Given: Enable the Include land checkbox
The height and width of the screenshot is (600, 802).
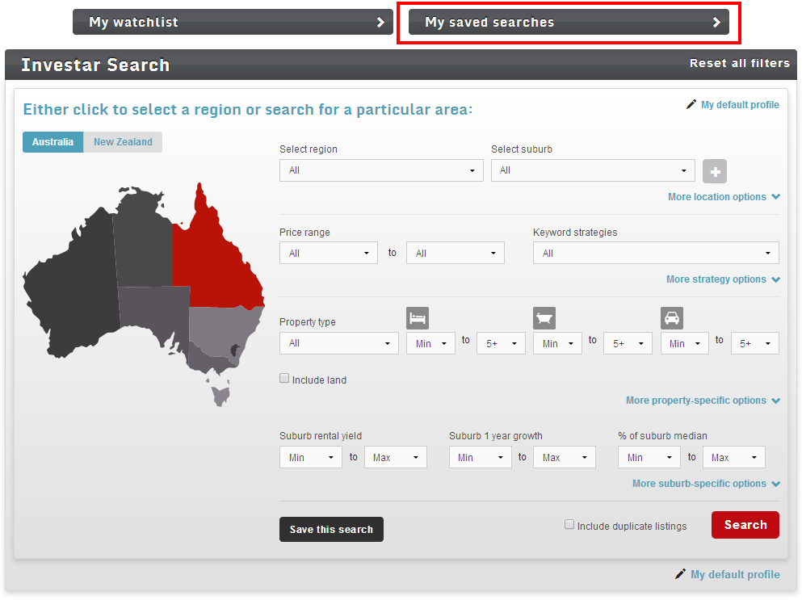Looking at the screenshot, I should click(283, 377).
